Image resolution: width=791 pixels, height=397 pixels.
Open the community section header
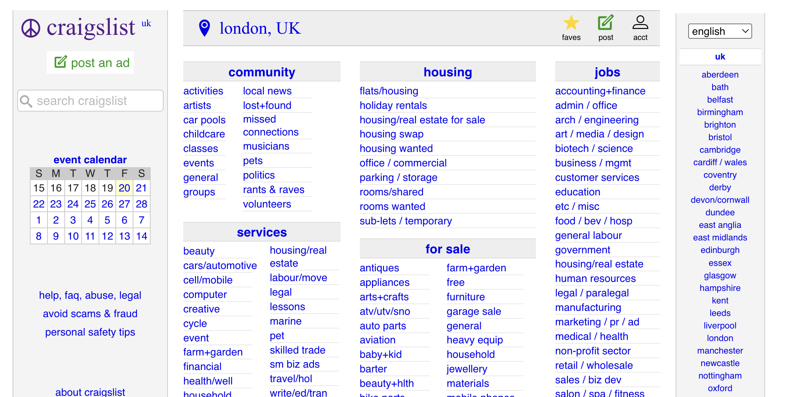(262, 72)
